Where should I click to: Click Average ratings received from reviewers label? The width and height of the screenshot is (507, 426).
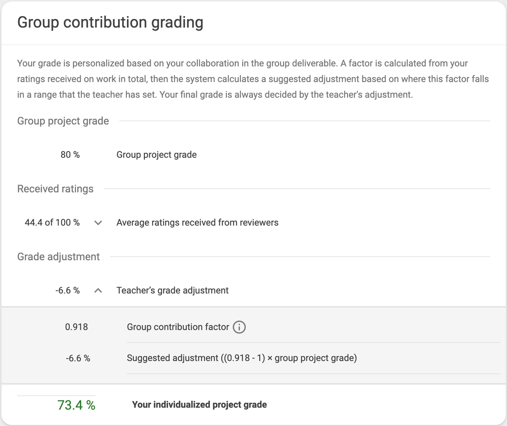point(197,223)
